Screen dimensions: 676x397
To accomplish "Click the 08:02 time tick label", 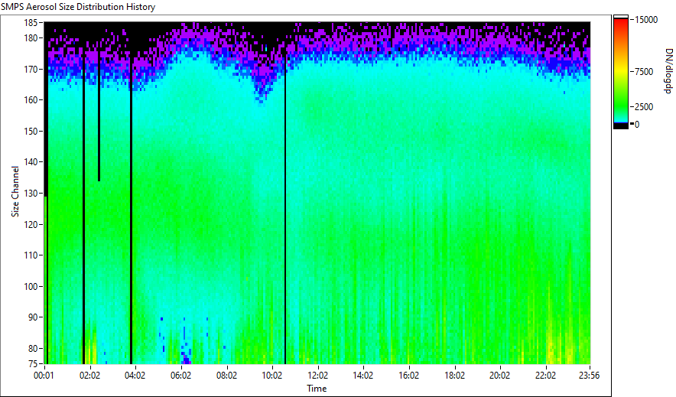I will [226, 376].
